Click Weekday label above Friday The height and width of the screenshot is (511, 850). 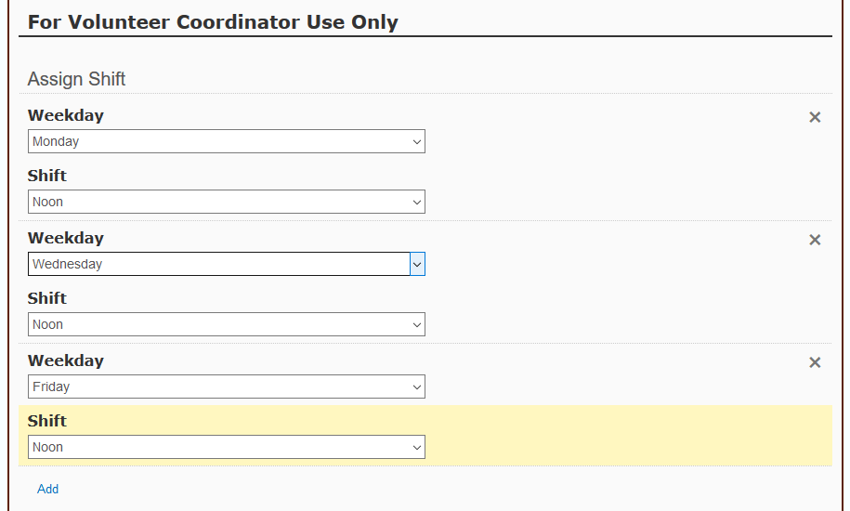(65, 360)
